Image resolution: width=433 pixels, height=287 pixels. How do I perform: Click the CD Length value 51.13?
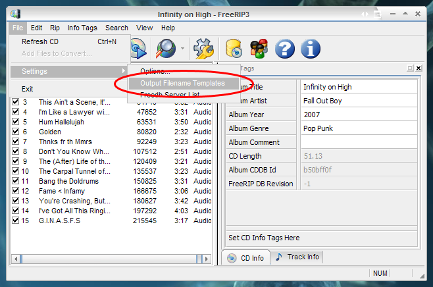[313, 156]
